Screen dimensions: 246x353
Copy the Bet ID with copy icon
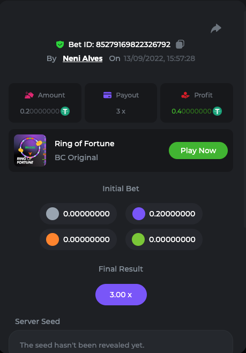point(180,44)
